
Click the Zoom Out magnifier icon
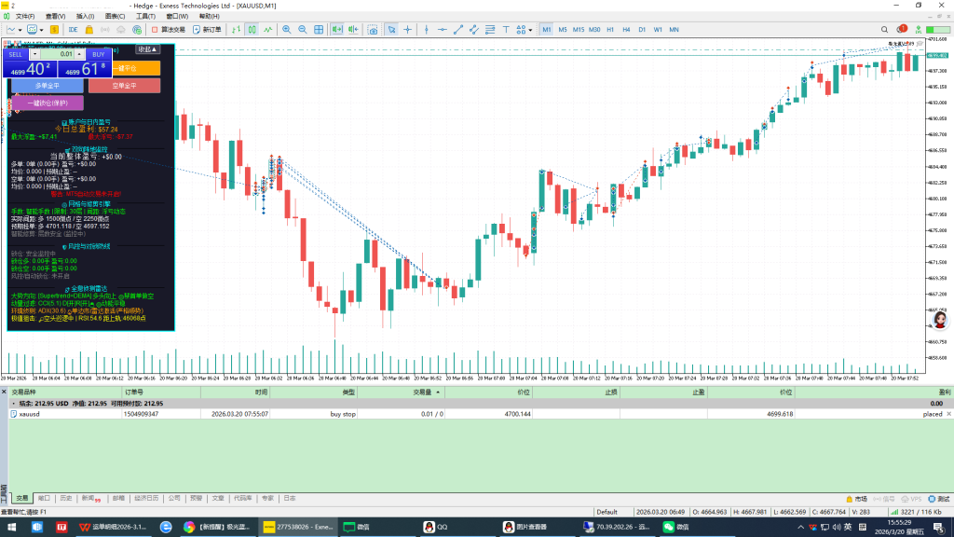click(303, 29)
